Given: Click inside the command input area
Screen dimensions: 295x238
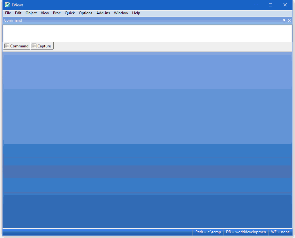Looking at the screenshot, I should click(147, 33).
